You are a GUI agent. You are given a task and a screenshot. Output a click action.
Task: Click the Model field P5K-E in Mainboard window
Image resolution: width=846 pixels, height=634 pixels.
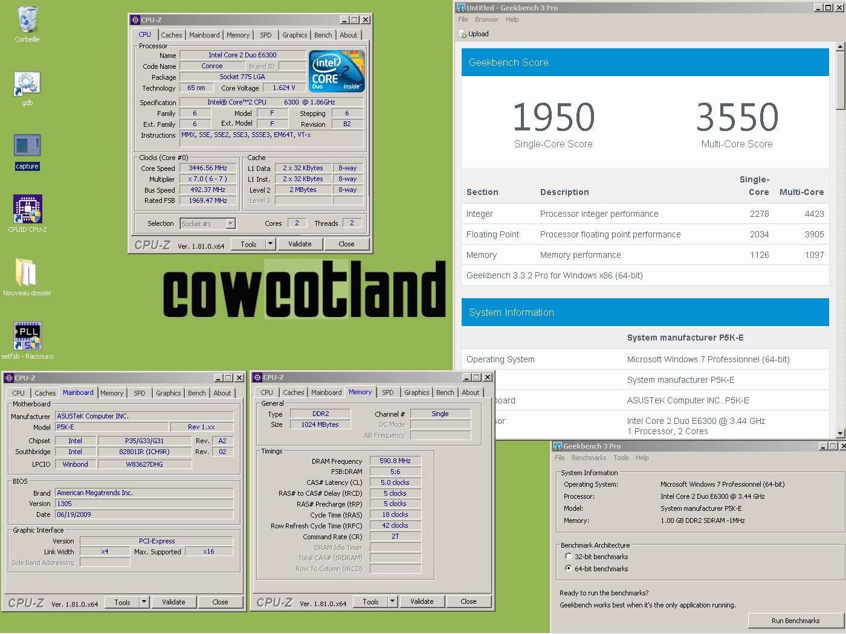coord(112,427)
